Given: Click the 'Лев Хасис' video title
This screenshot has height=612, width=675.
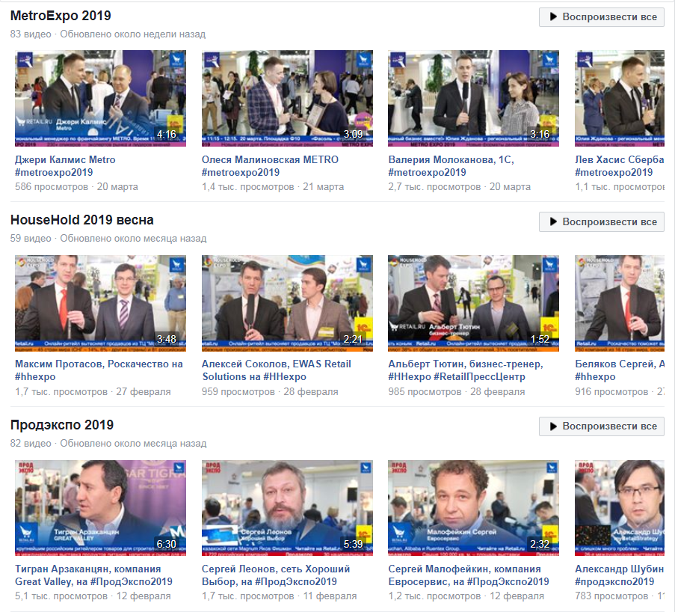Looking at the screenshot, I should point(620,166).
